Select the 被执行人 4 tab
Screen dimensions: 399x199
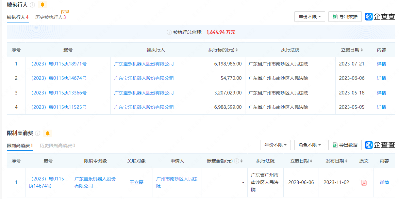point(18,17)
